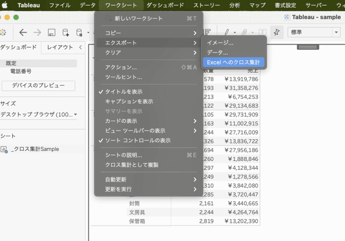Toggle ソート コントロールの表示 option

pos(148,140)
